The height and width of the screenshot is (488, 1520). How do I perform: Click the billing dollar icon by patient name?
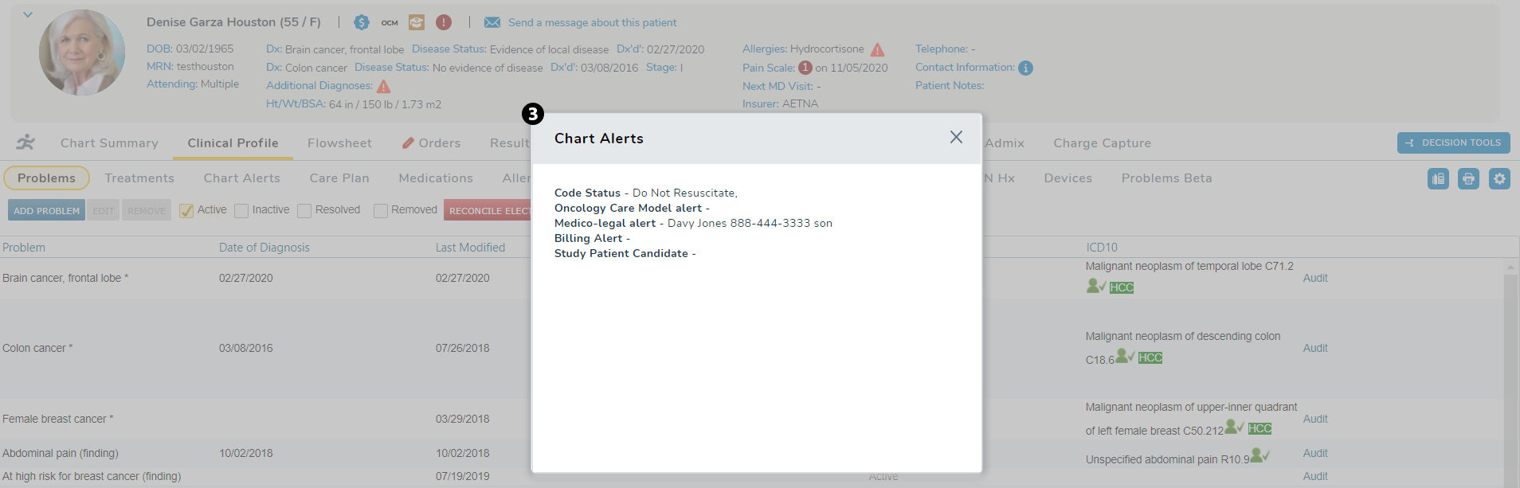362,22
